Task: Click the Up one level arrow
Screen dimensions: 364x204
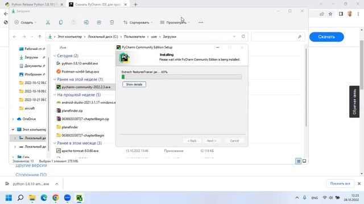Action: 40,36
